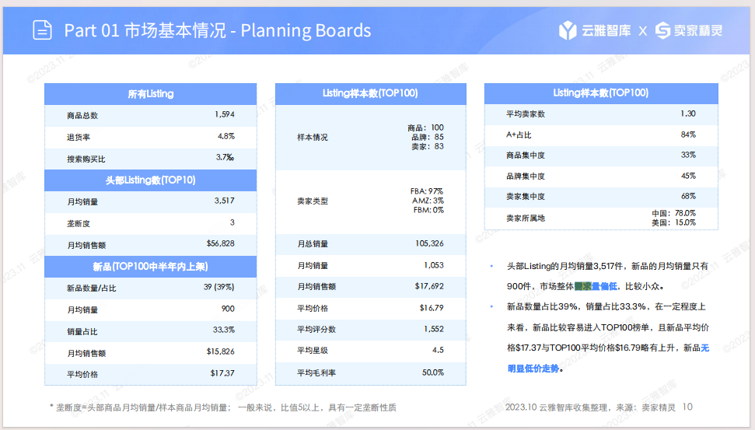755x430 pixels.
Task: Click the 垄断度 value 3
Action: [232, 222]
